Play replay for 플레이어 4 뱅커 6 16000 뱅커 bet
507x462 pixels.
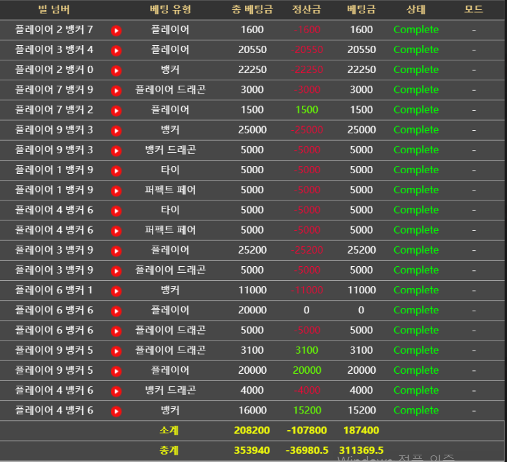116,412
